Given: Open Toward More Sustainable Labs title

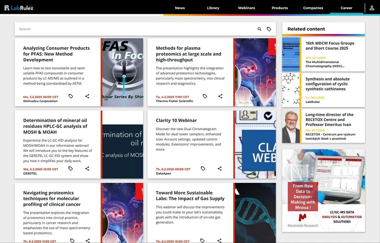Looking at the screenshot, I should coord(190,195).
